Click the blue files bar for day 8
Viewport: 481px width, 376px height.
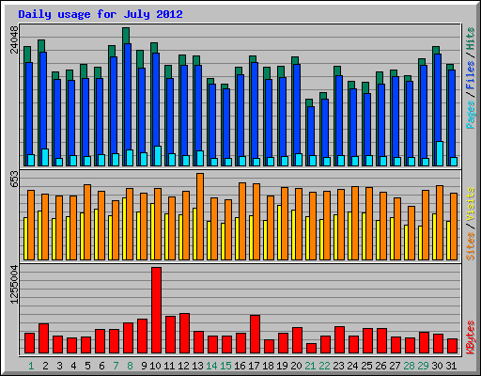128,97
